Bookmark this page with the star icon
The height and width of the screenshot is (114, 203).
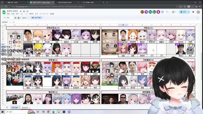click(x=177, y=7)
